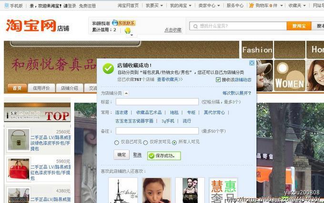Open the woman's face shop thumbnail

point(156,191)
